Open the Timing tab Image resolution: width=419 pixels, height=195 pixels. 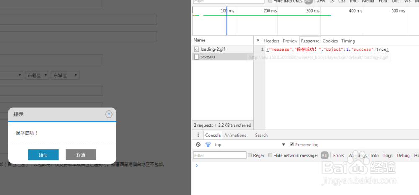pyautogui.click(x=348, y=41)
